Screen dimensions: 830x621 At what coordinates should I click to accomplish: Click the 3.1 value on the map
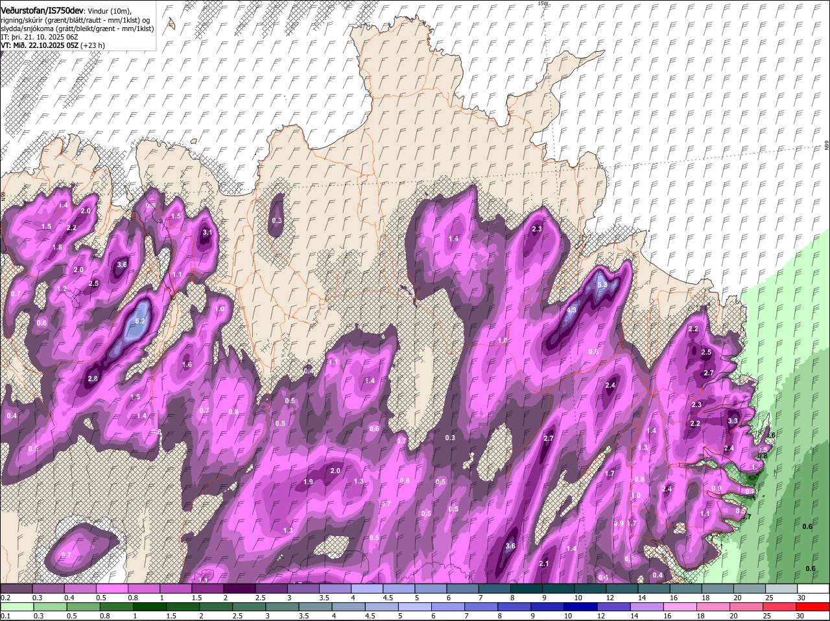pos(207,232)
